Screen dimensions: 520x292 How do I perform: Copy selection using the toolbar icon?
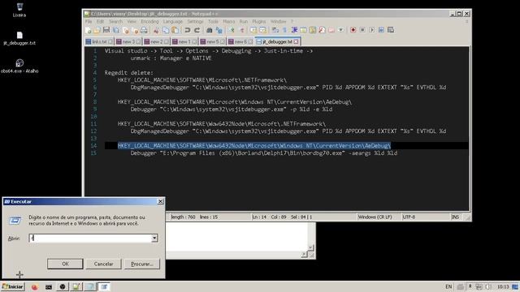point(166,30)
